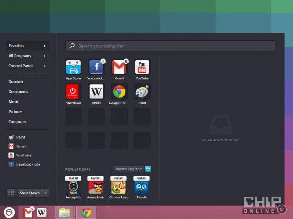Open the YouTube tile in the grid
293x219 pixels.
click(x=142, y=68)
